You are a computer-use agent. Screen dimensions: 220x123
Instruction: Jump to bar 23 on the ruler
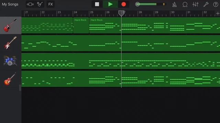[x=59, y=12]
